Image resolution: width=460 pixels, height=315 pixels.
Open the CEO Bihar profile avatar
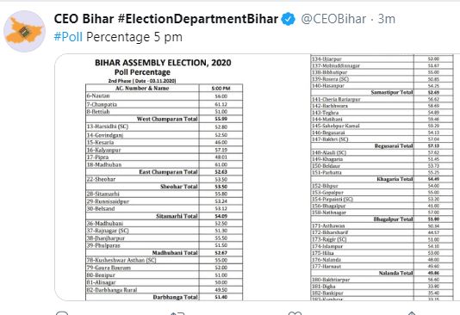24,31
